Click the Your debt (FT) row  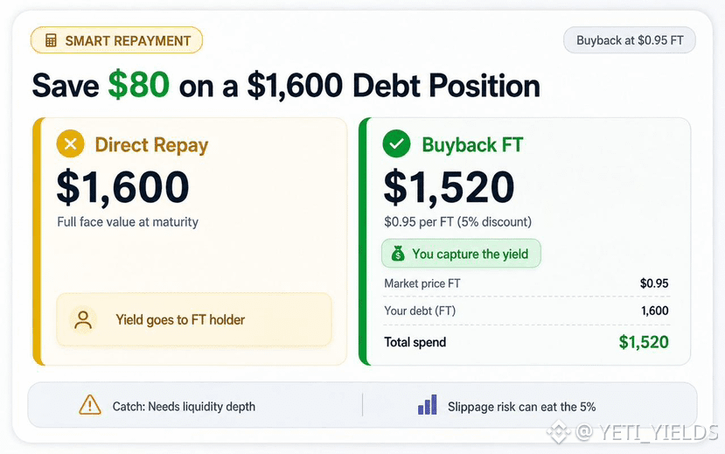click(526, 311)
